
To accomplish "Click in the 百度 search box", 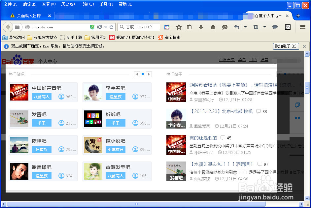I will [139, 27].
